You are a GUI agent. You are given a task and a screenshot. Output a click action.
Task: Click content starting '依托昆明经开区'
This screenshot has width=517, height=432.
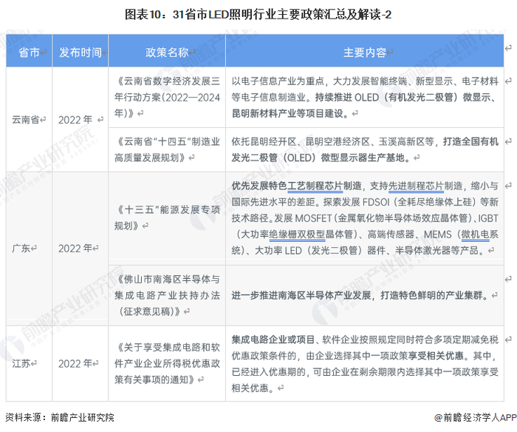point(365,149)
